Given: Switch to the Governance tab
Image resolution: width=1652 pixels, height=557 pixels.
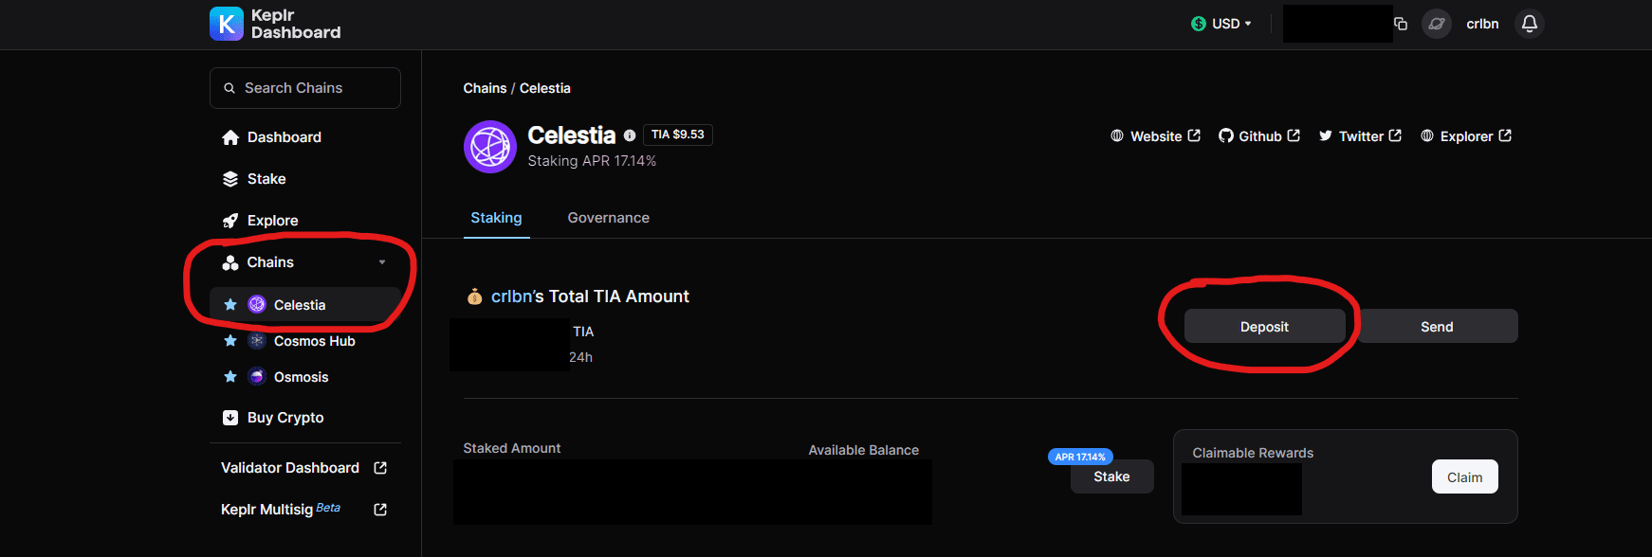Looking at the screenshot, I should (x=608, y=218).
